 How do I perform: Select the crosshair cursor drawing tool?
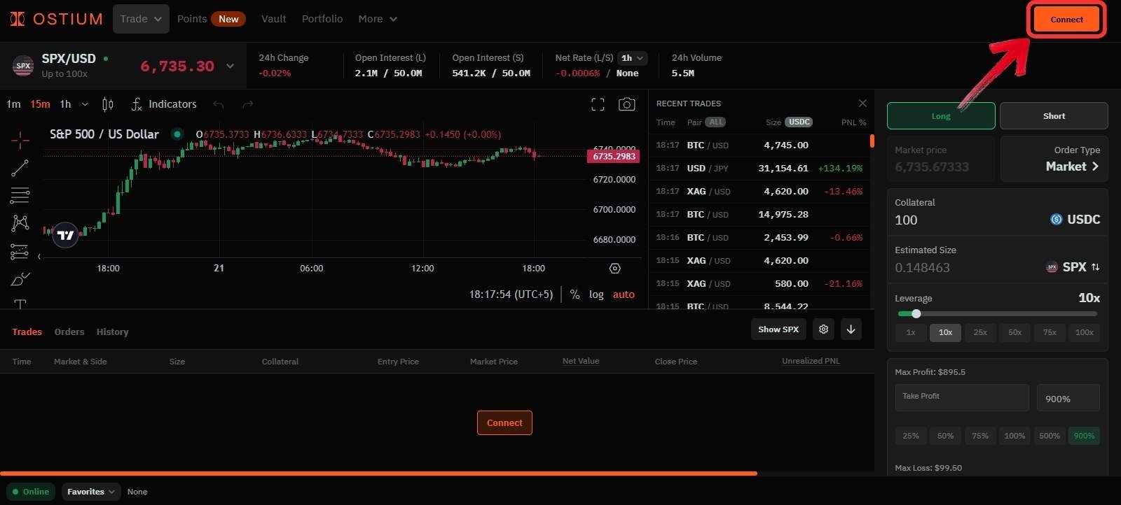[x=20, y=141]
